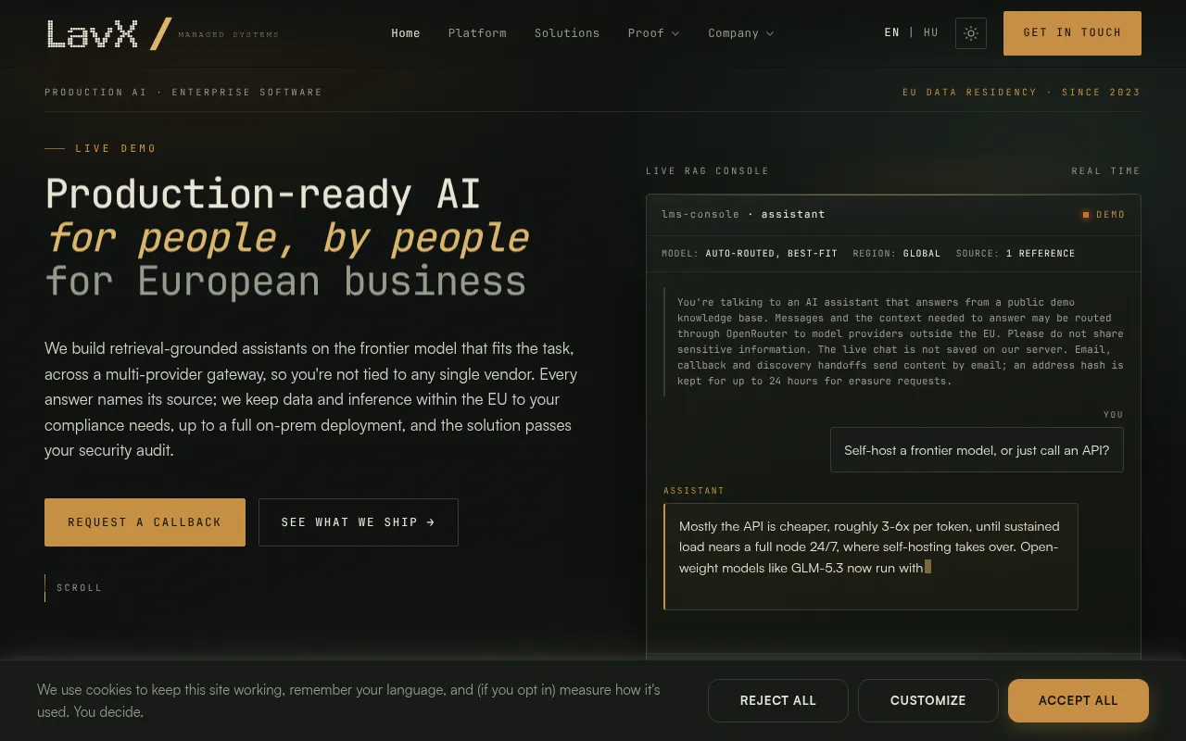Click the user message about self-hosting
The image size is (1186, 741).
[977, 450]
